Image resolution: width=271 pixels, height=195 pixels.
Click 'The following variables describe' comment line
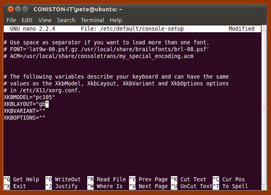click(116, 77)
